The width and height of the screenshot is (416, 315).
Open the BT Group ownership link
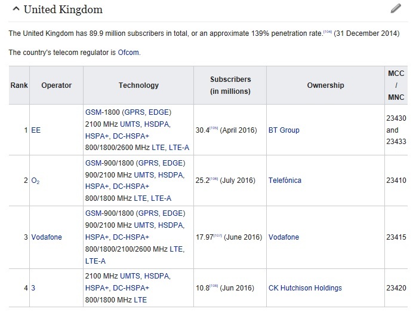coord(284,130)
